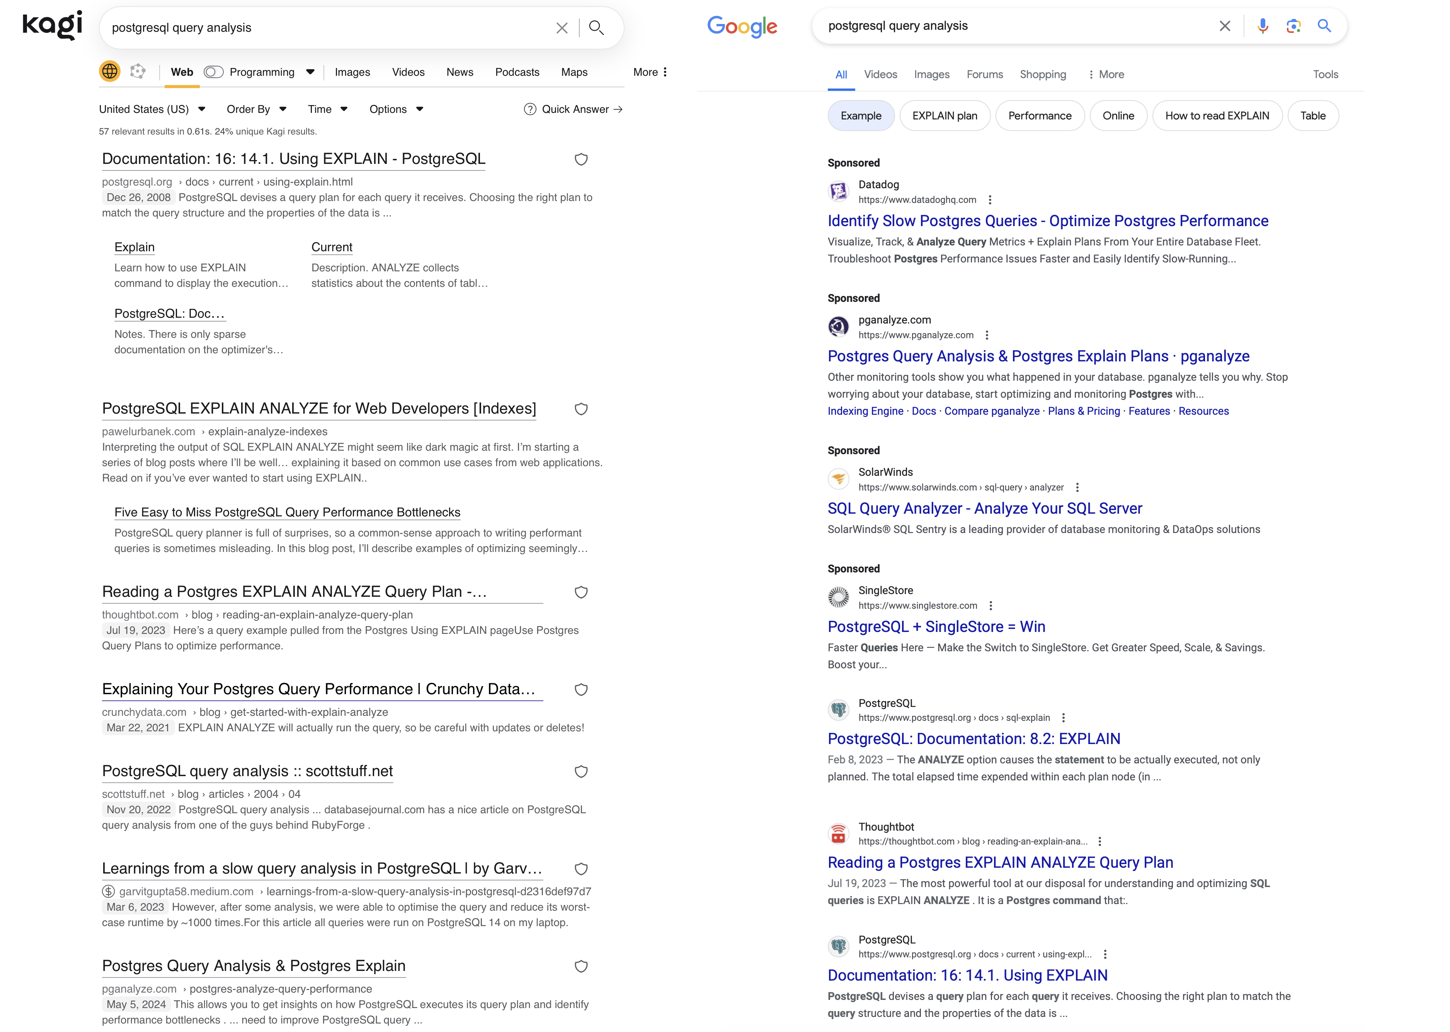Switch to Kagi Podcasts tab
Screen dimensions: 1450x1032
(517, 72)
